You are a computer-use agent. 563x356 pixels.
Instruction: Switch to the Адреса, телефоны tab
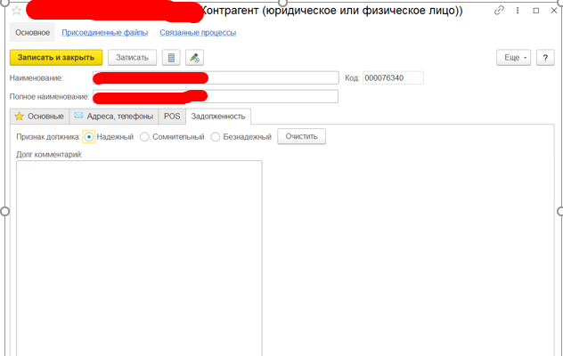113,116
